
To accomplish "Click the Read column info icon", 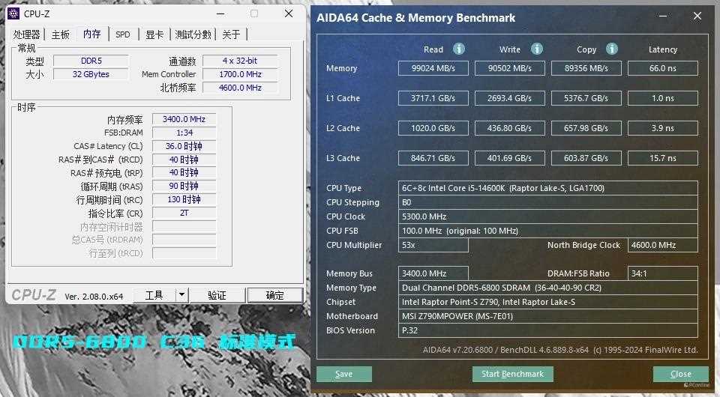I will click(x=459, y=49).
